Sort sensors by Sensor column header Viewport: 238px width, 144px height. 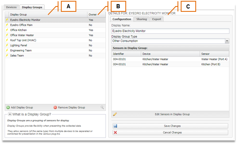pyautogui.click(x=215, y=54)
